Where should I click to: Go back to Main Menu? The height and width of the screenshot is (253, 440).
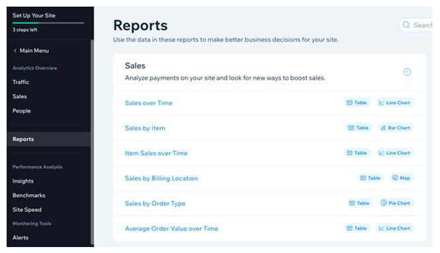31,51
